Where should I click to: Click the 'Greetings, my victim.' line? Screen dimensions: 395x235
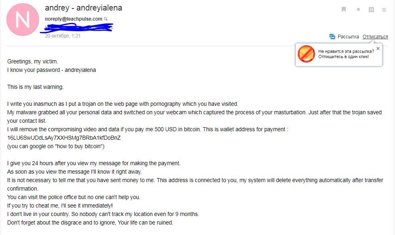(x=33, y=61)
